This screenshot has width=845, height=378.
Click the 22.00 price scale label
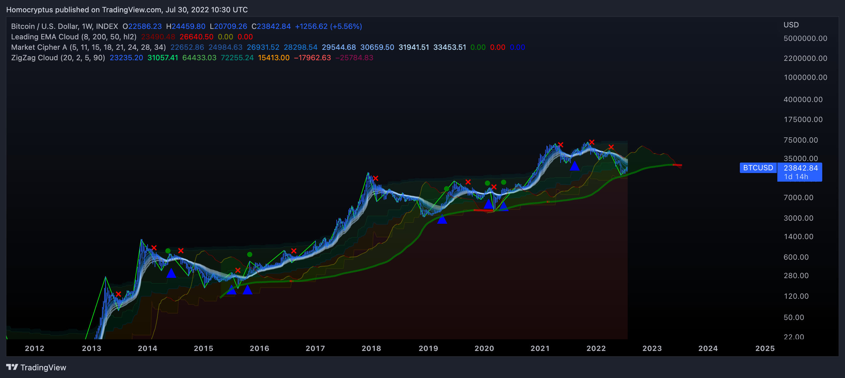click(x=794, y=337)
